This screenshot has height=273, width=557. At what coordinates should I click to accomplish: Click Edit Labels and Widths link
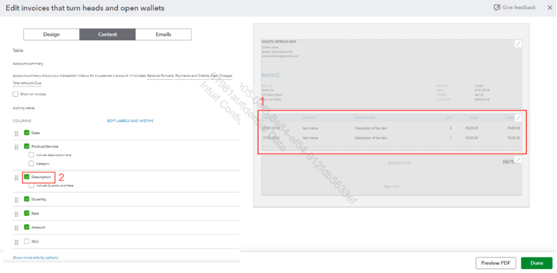point(130,121)
